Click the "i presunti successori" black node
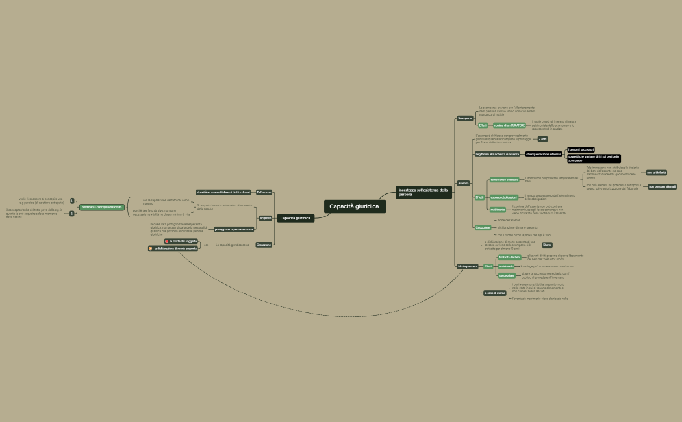Viewport: 682px width, 422px height. (x=581, y=150)
